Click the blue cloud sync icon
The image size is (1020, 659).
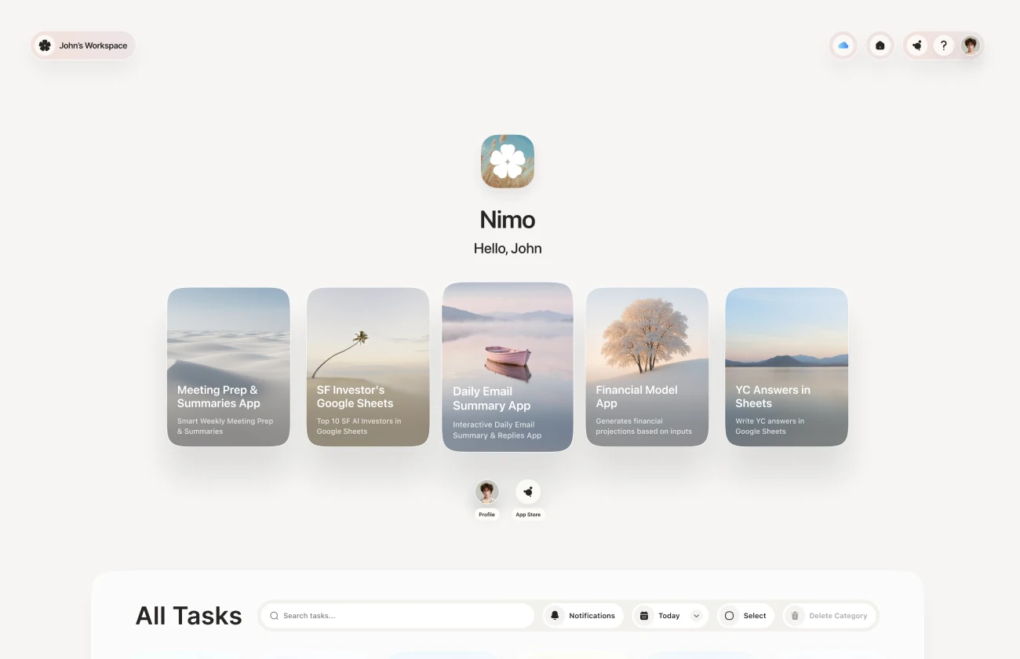[x=843, y=46]
